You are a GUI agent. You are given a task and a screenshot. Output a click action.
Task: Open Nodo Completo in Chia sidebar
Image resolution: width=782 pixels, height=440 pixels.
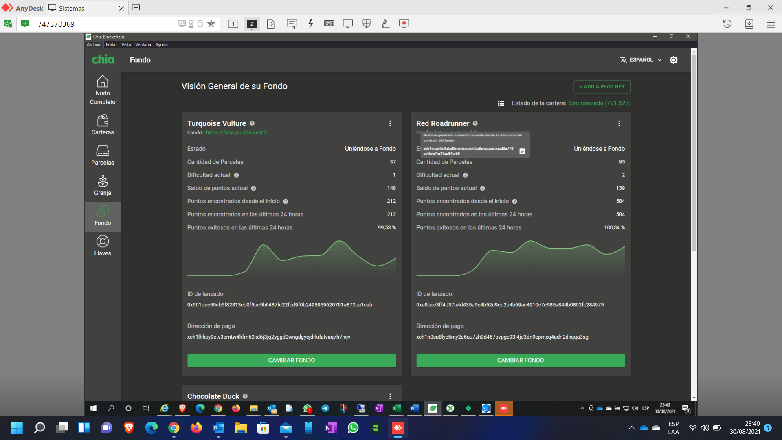click(103, 90)
